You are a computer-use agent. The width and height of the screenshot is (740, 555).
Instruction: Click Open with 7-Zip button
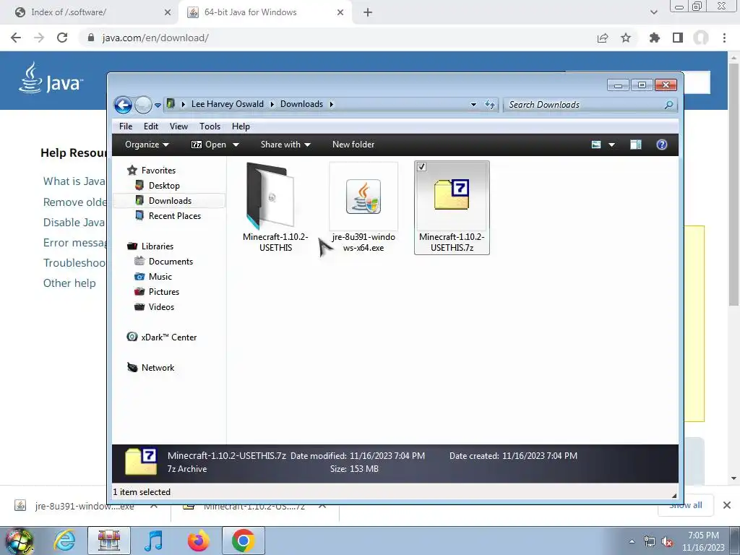click(209, 145)
